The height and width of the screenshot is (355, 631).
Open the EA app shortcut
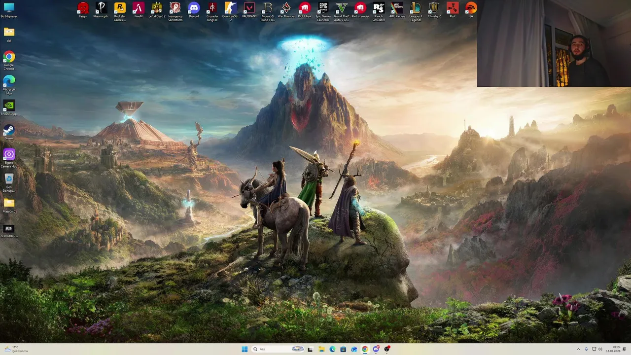(471, 10)
